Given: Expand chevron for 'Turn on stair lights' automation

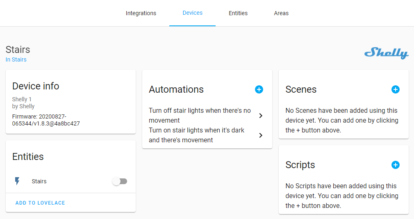Looking at the screenshot, I should (261, 135).
